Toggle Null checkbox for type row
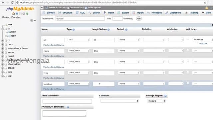Image resolution: width=213 pixels, height=120 pixels. point(188,72)
